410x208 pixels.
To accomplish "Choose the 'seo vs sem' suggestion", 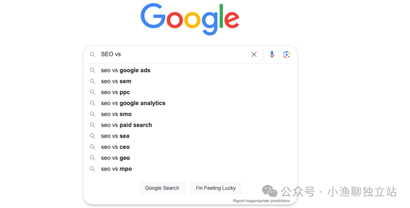I will [190, 81].
